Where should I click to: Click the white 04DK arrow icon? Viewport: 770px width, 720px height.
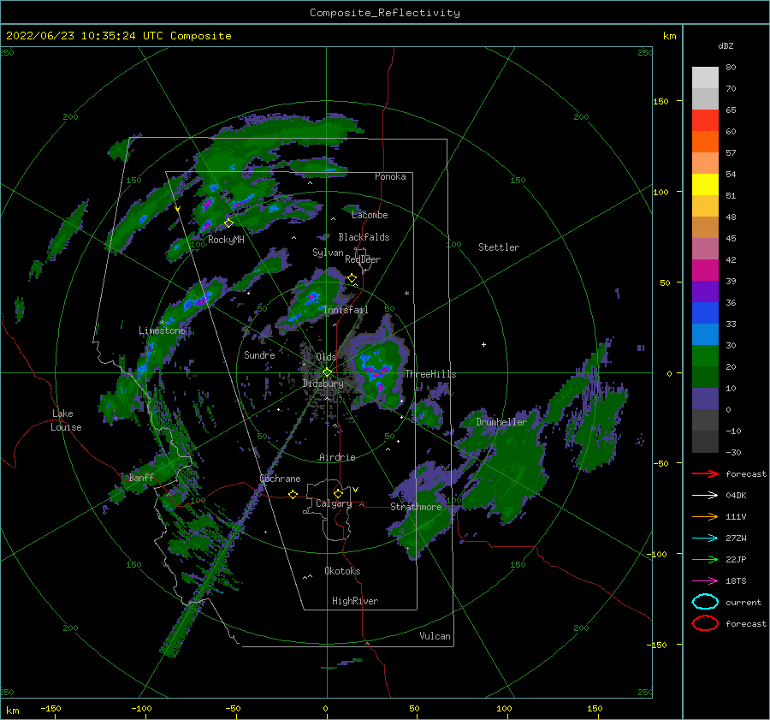(x=705, y=495)
